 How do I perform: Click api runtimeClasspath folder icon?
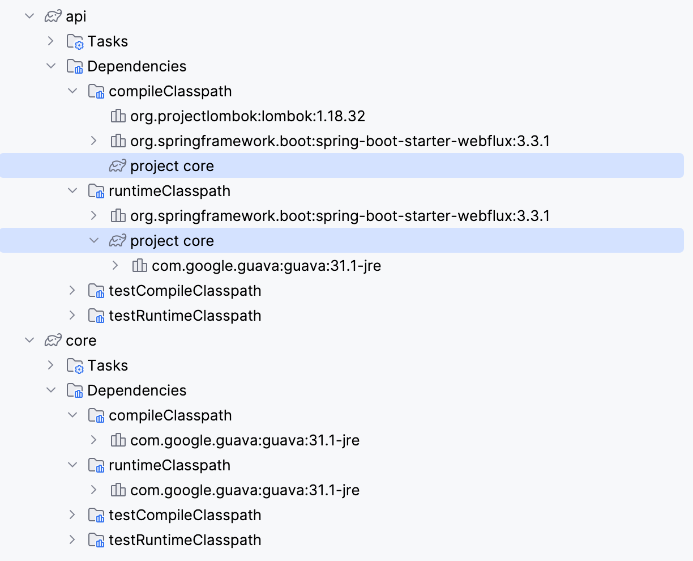96,191
